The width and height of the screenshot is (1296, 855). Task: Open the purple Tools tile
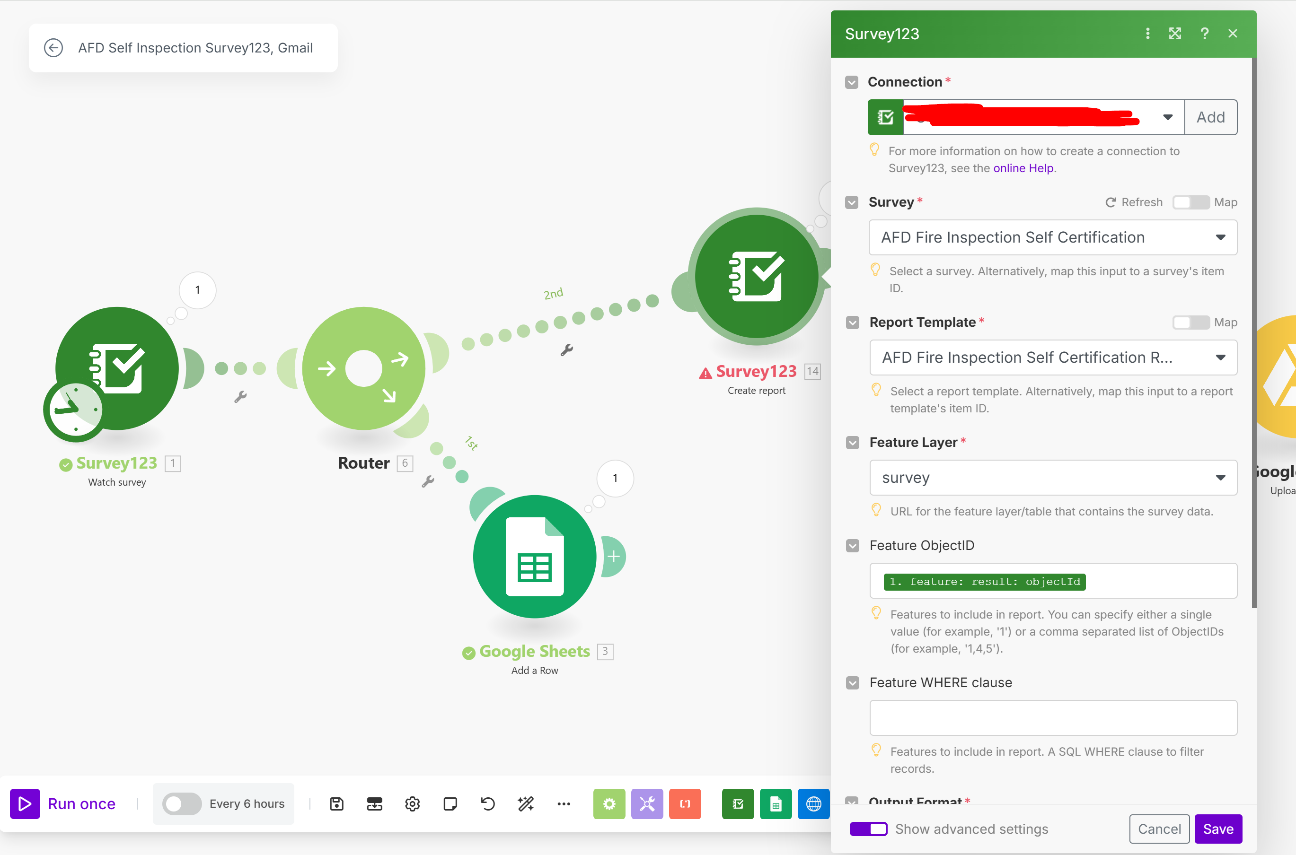[647, 804]
